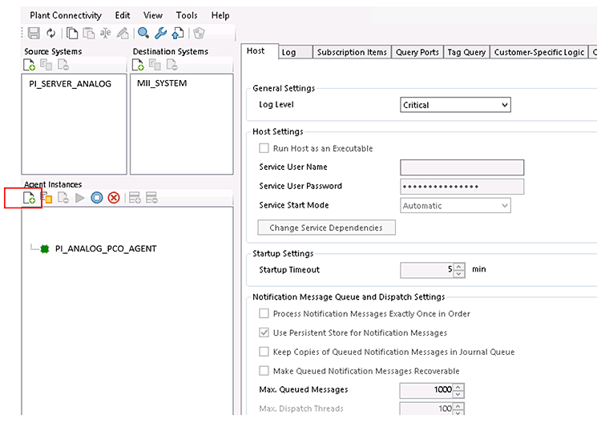Screen dimensions: 601x423
Task: Click the blue Stop Agent Instance icon
Action: [97, 197]
